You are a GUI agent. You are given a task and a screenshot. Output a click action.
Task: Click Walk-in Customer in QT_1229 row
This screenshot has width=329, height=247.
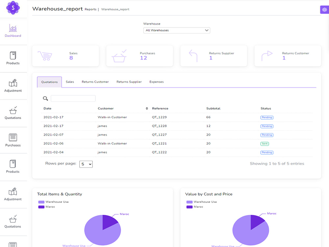pyautogui.click(x=112, y=117)
